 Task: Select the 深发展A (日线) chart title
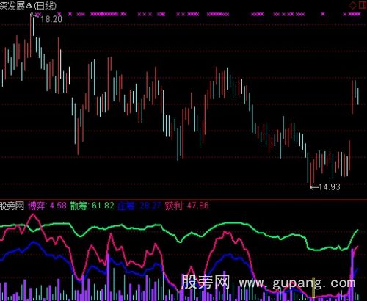(28, 6)
